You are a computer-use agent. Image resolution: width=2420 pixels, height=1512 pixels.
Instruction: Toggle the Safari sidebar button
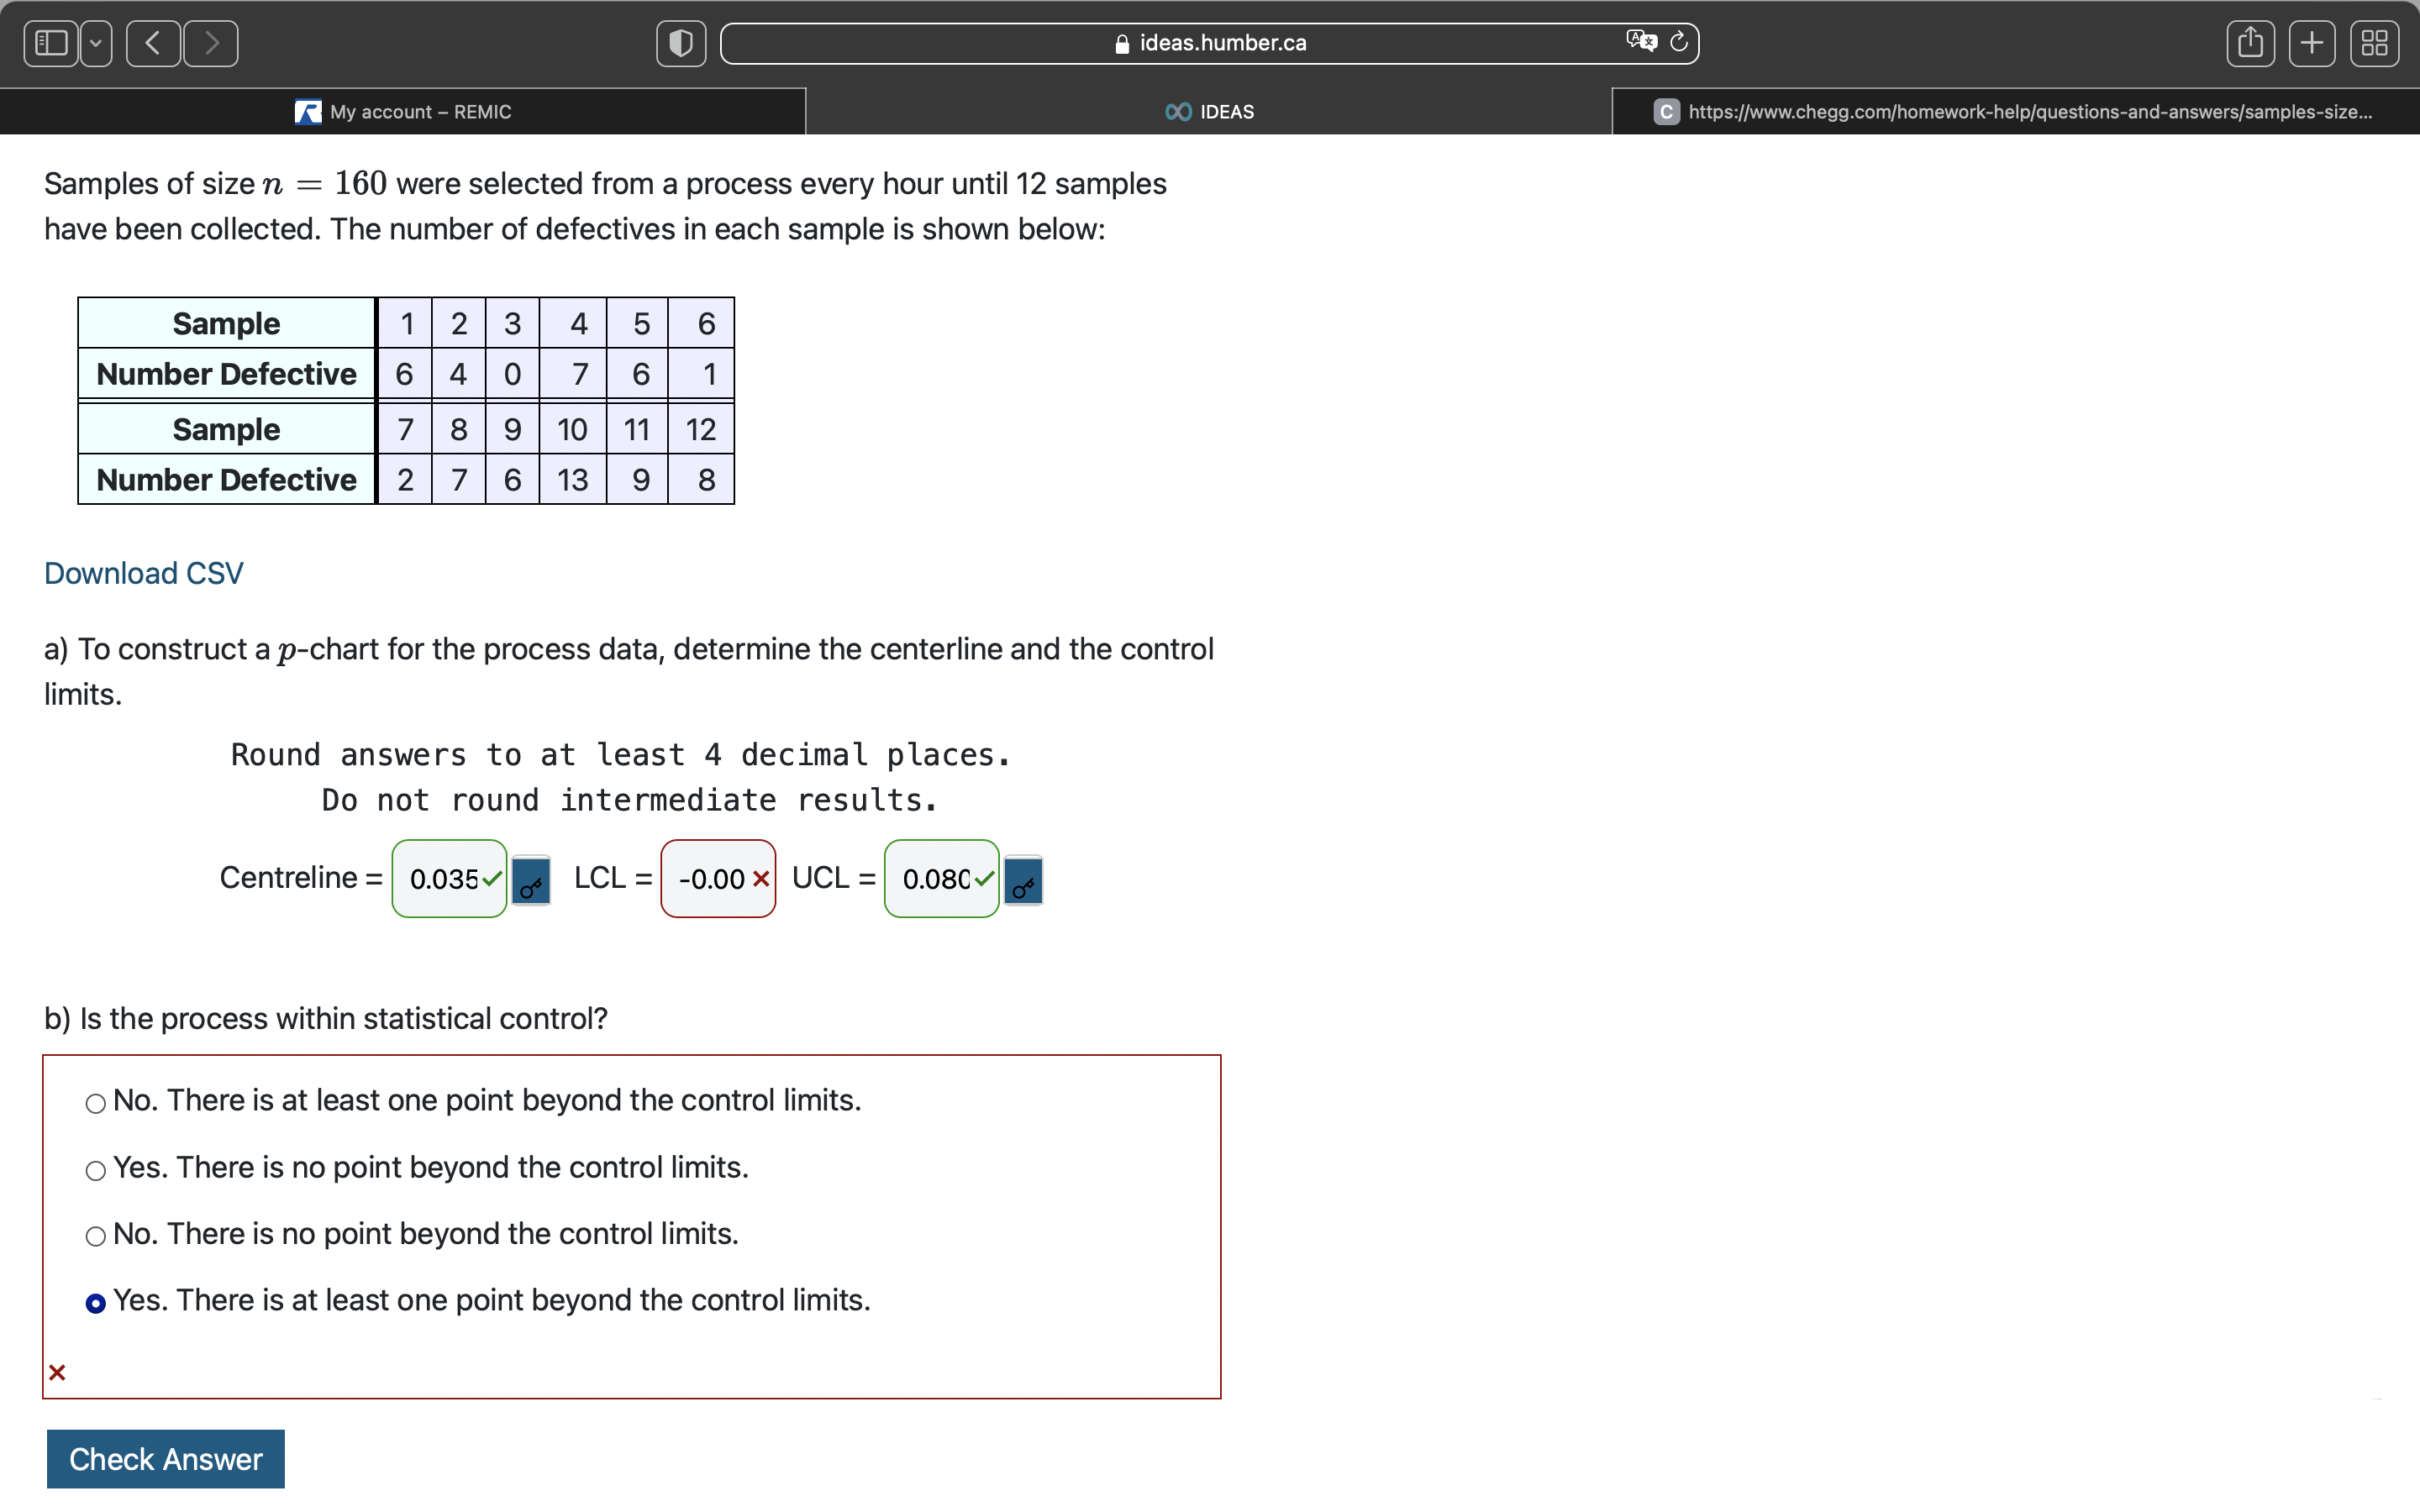tap(51, 43)
